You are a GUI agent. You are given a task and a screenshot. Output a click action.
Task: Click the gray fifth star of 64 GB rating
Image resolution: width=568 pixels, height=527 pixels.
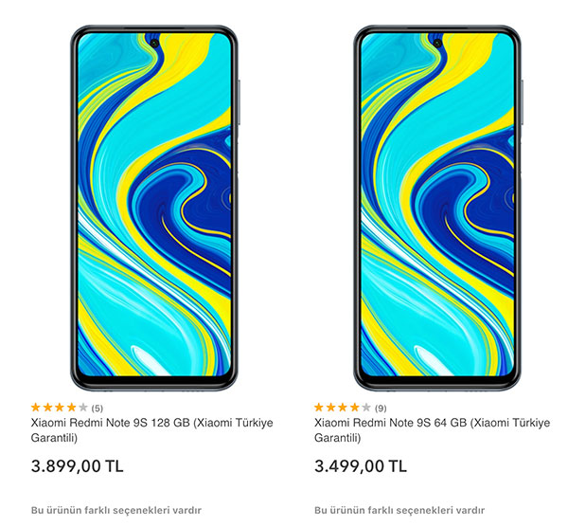pyautogui.click(x=366, y=408)
